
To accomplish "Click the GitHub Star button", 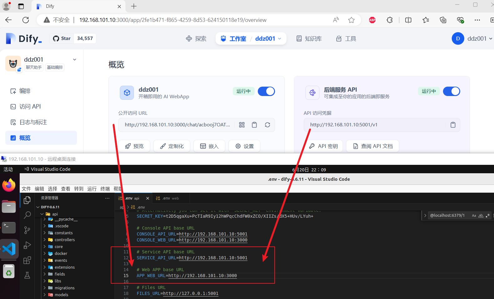I will click(62, 38).
